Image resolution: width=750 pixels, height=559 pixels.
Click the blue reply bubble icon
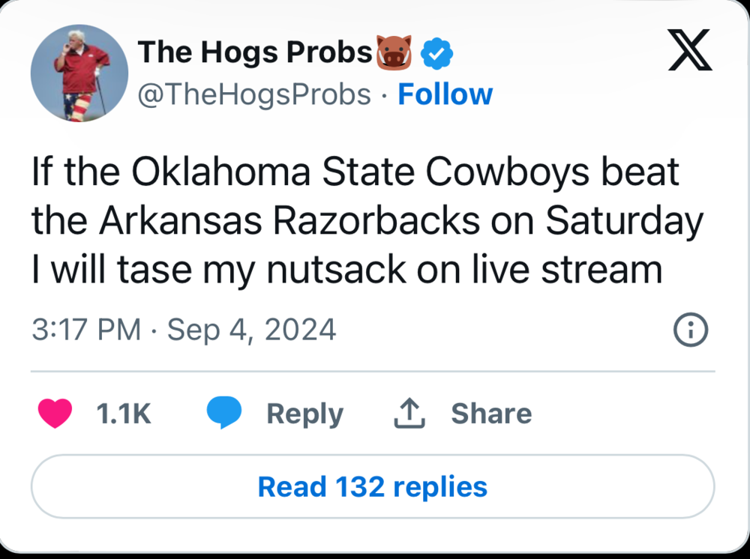click(224, 414)
